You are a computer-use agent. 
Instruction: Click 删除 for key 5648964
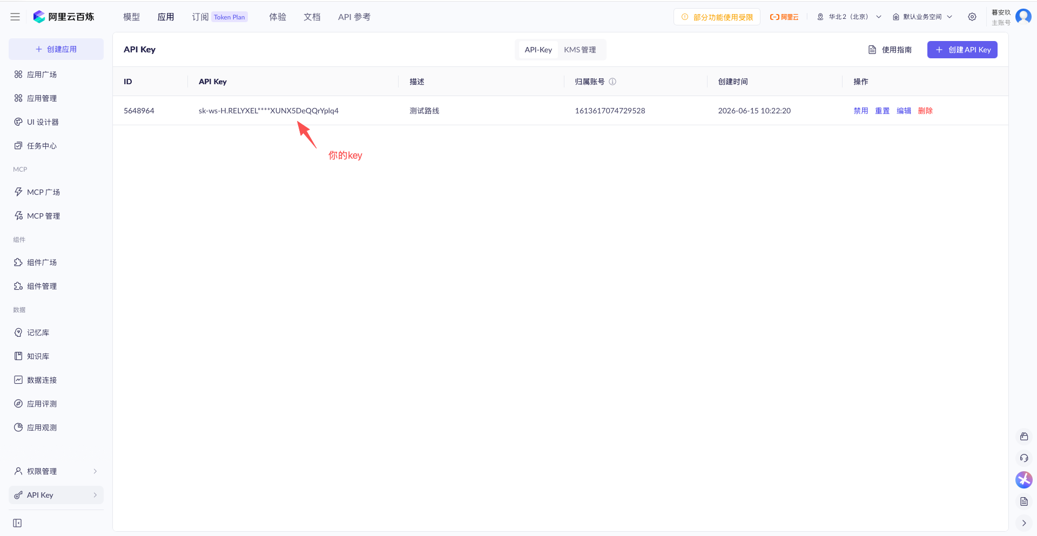pos(925,111)
